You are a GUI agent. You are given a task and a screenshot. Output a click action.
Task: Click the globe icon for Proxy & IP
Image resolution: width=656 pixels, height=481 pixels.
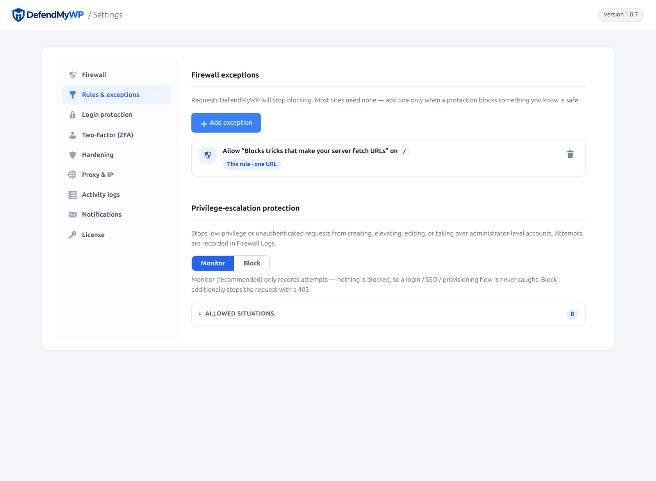coord(73,175)
